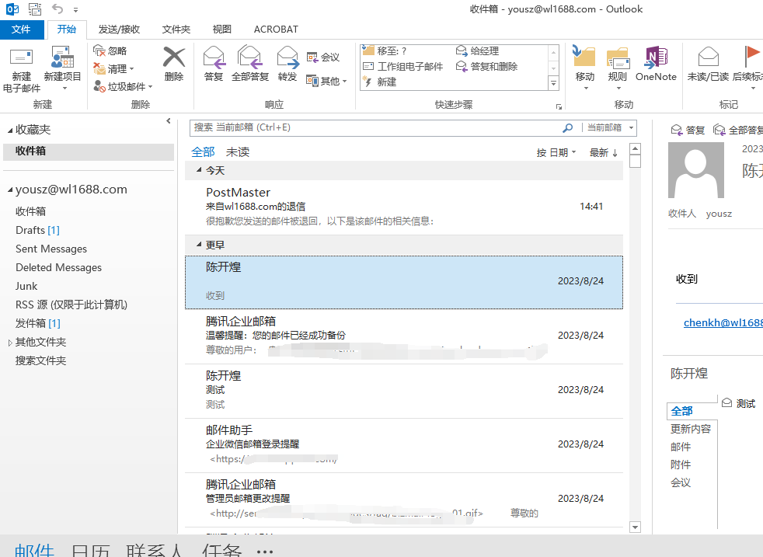The height and width of the screenshot is (557, 763).
Task: Select the Team Email (工作组电子邮件) quick step
Action: pyautogui.click(x=403, y=66)
